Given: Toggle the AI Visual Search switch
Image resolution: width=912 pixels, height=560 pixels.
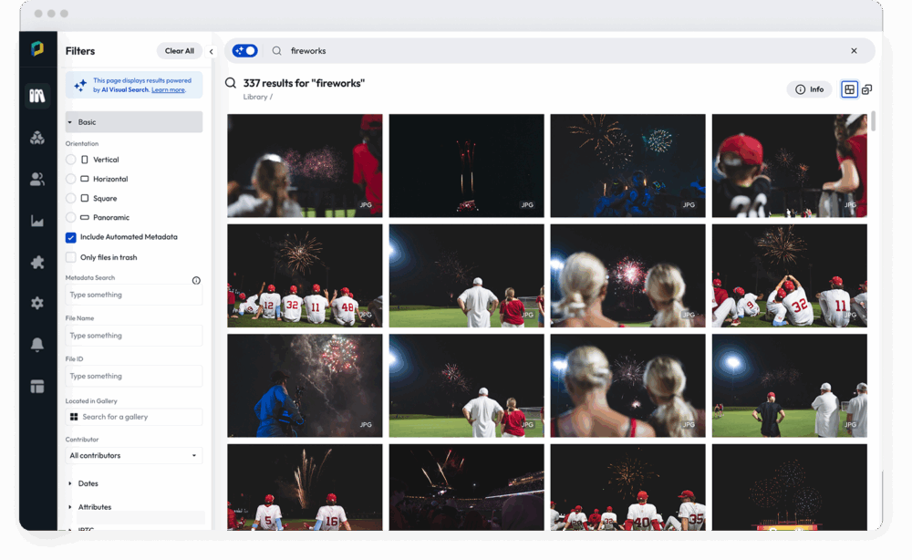Looking at the screenshot, I should coord(244,51).
